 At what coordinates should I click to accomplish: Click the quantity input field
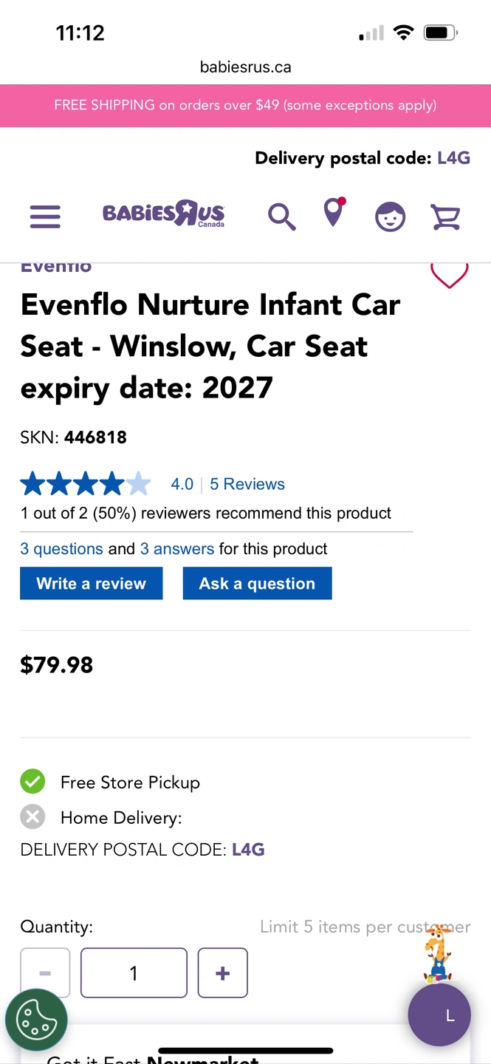134,973
